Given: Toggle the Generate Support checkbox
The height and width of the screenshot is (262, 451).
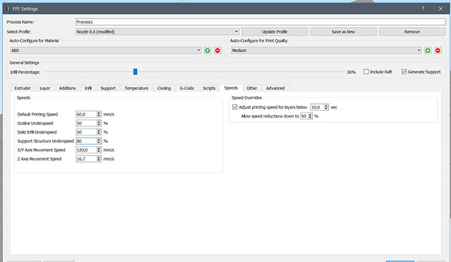Looking at the screenshot, I should [404, 71].
